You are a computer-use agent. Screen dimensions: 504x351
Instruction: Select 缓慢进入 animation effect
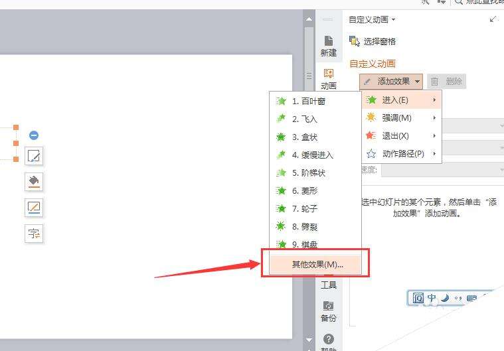[x=315, y=155]
